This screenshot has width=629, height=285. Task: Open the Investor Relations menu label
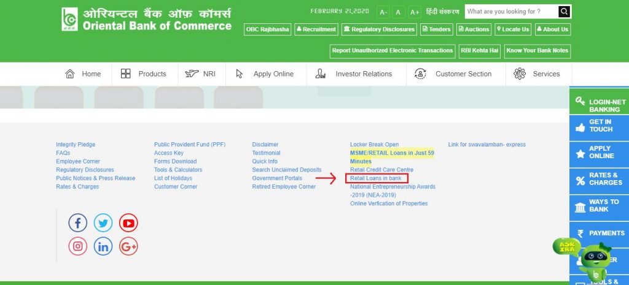(x=364, y=74)
